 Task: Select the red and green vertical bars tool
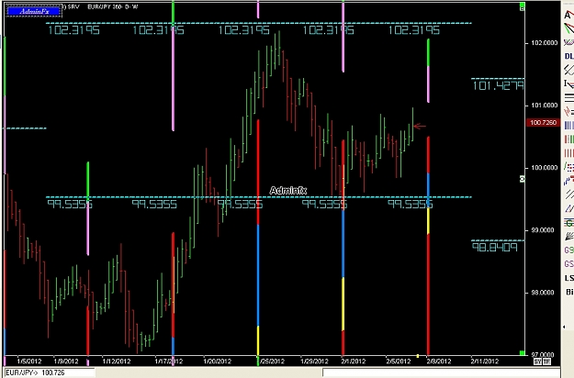(568, 139)
